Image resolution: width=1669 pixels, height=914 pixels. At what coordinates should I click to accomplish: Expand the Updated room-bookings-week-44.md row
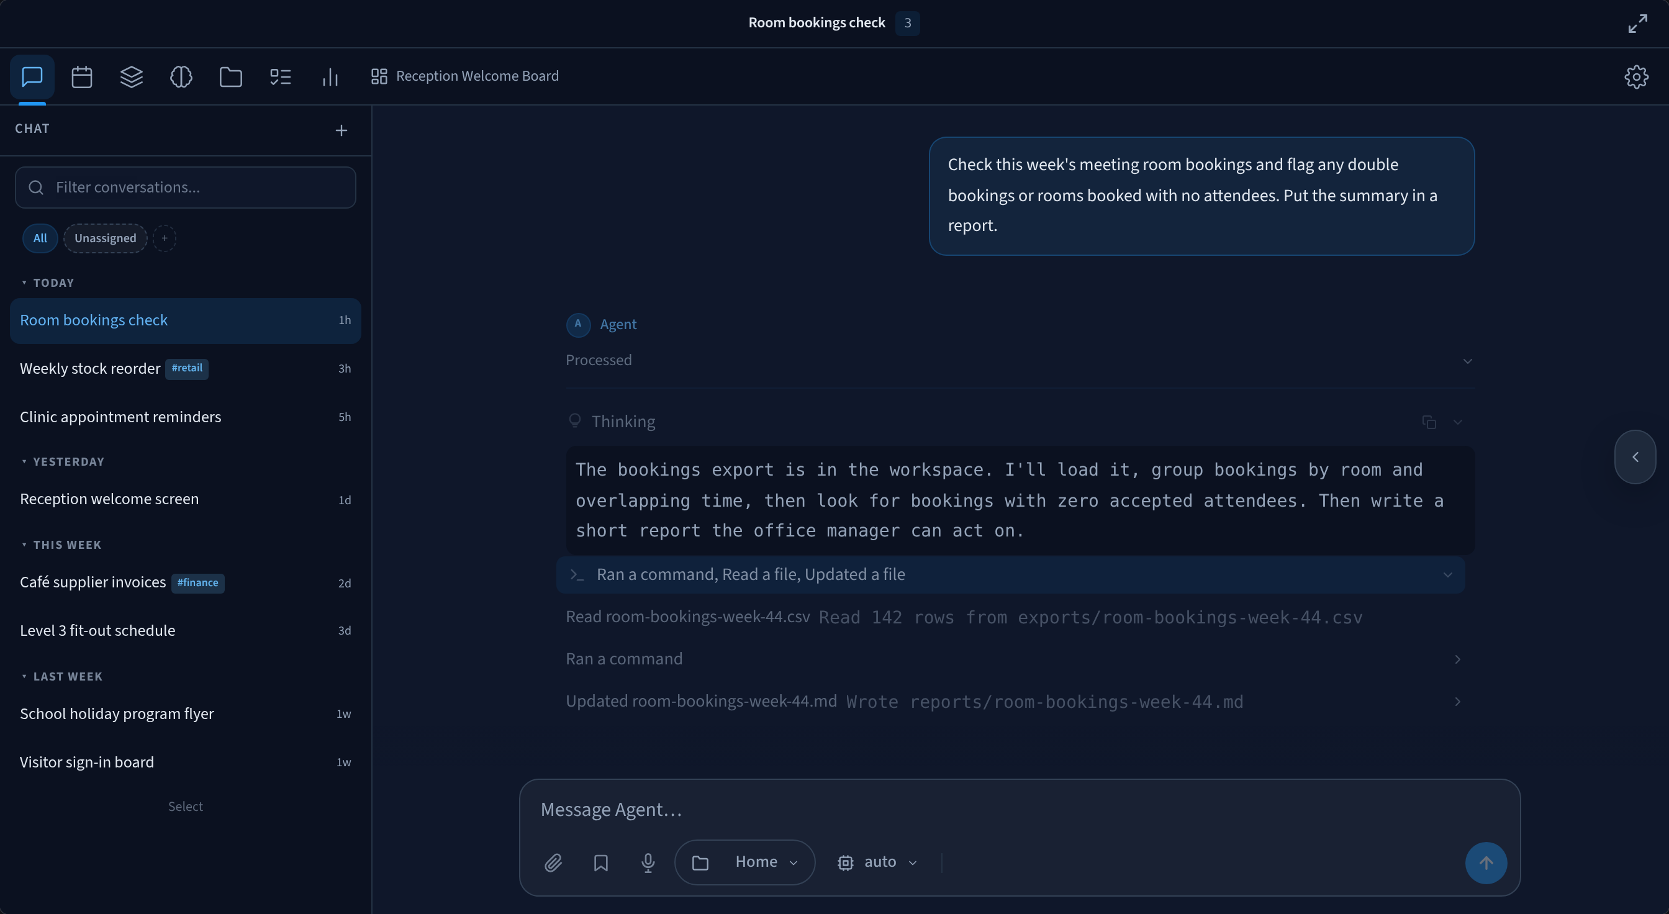click(1015, 702)
